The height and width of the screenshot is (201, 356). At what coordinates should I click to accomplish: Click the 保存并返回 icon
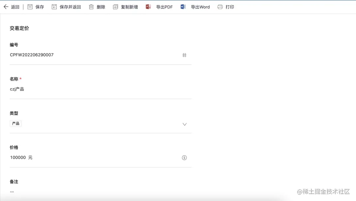(54, 7)
